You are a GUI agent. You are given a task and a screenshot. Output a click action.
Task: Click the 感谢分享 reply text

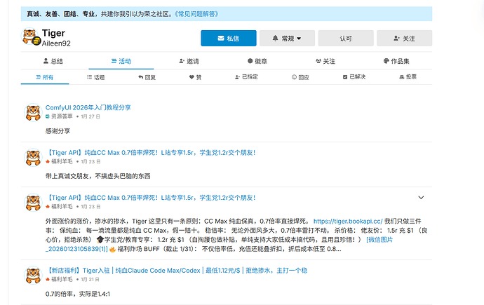coord(58,131)
